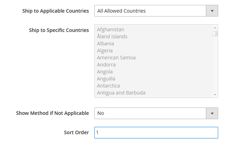The height and width of the screenshot is (143, 228).
Task: Select American Samoa in the countries list
Action: coord(116,58)
